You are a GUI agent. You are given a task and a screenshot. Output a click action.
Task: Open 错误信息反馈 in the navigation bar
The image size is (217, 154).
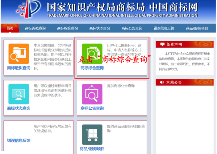click(x=164, y=28)
